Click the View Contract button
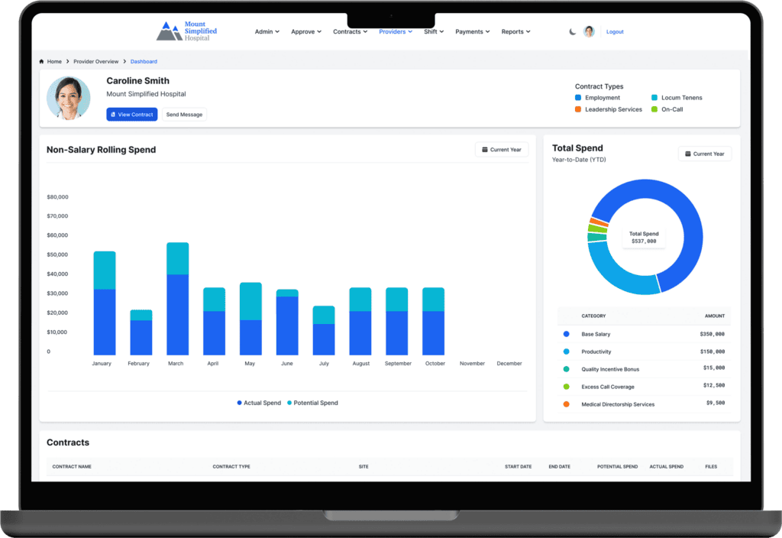Viewport: 782px width, 538px height. 132,115
